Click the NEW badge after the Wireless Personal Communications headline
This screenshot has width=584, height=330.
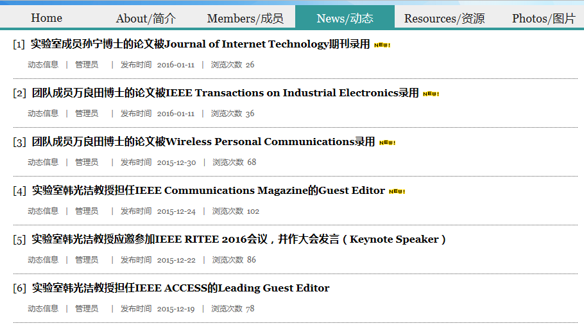(x=387, y=143)
